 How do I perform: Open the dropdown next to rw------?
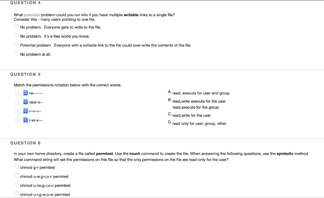(x=22, y=93)
